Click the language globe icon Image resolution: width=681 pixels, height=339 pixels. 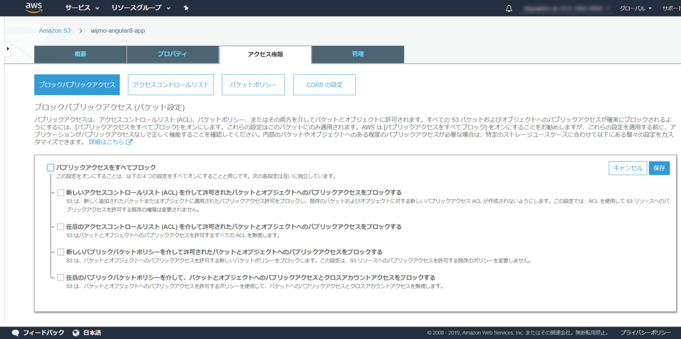(x=75, y=333)
